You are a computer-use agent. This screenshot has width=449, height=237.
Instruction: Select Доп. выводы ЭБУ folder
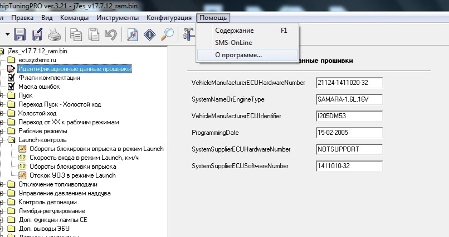point(44,229)
